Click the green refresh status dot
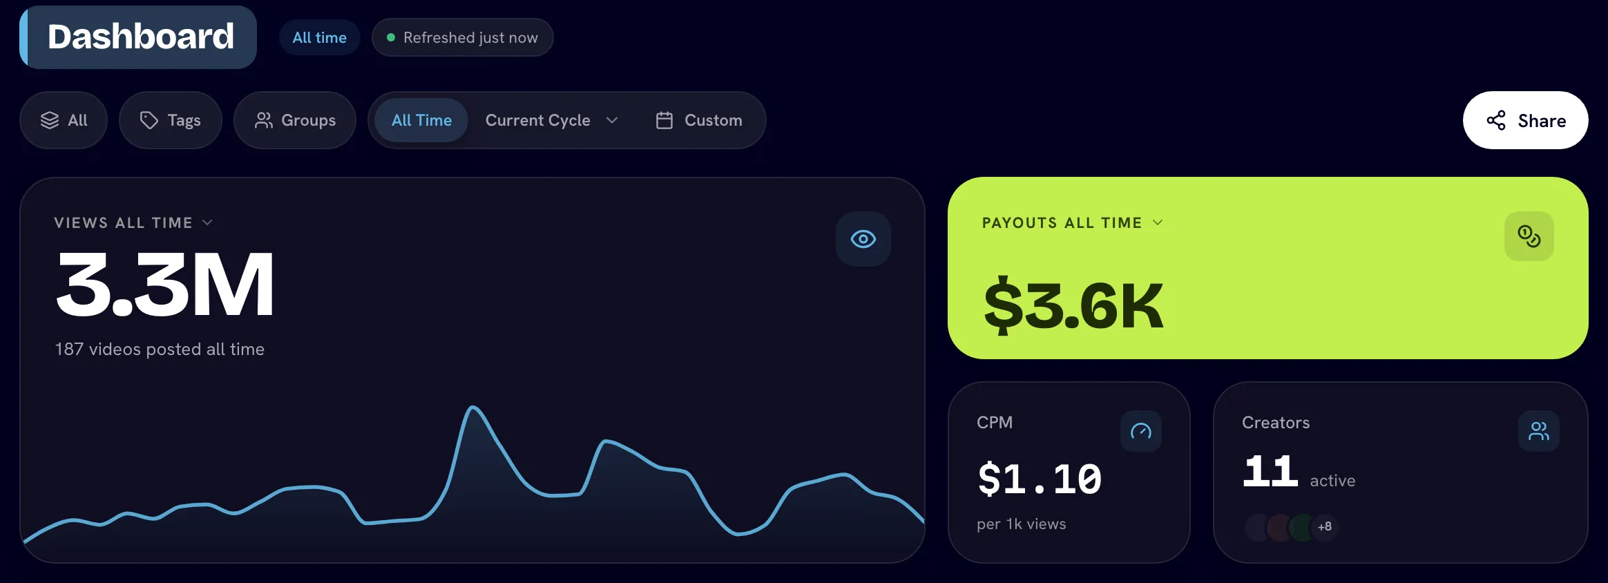Image resolution: width=1608 pixels, height=583 pixels. (391, 37)
